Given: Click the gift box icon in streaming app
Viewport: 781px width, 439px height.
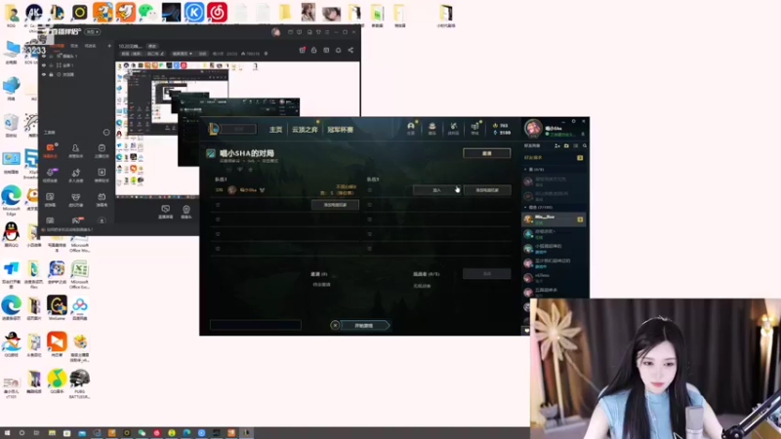Looking at the screenshot, I should pos(302,50).
